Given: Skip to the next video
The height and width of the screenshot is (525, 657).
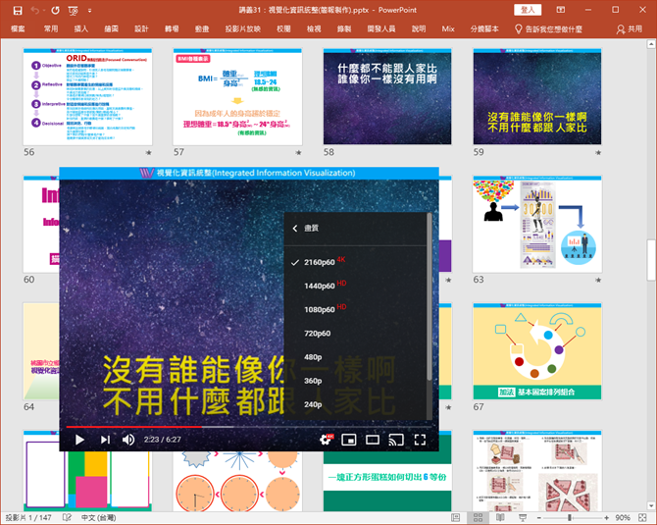Looking at the screenshot, I should click(x=105, y=440).
